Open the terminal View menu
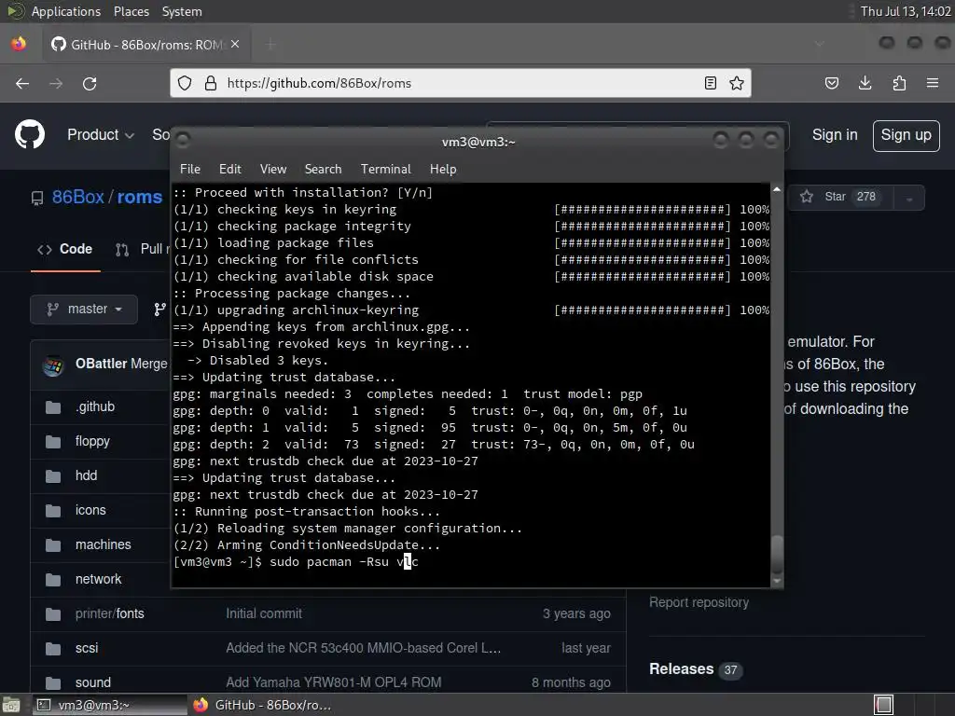This screenshot has height=716, width=955. tap(273, 170)
